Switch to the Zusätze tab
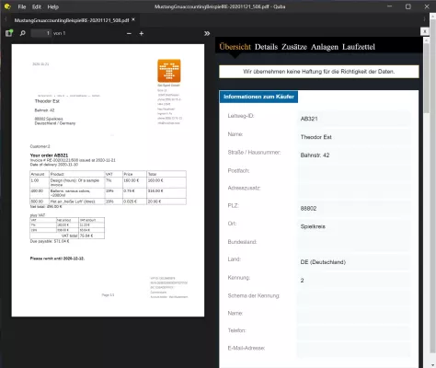 (x=294, y=47)
